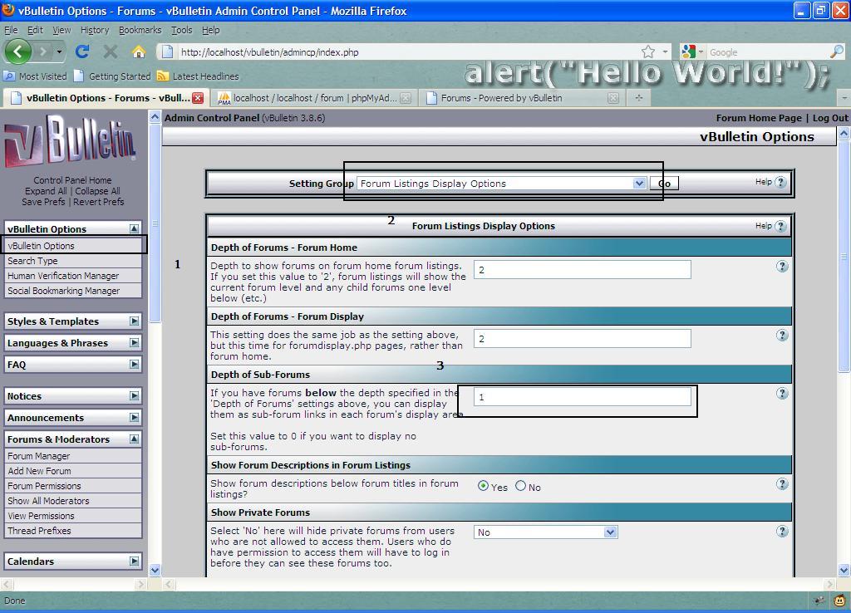
Task: Expand the Styles & Templates group
Action: (134, 321)
